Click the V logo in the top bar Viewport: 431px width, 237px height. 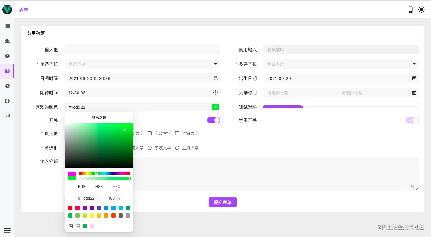7,9
